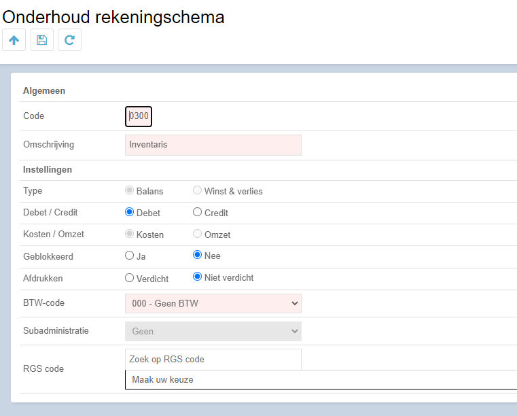The width and height of the screenshot is (517, 416).
Task: Set Geblokkeerd to Nee
Action: coord(197,255)
